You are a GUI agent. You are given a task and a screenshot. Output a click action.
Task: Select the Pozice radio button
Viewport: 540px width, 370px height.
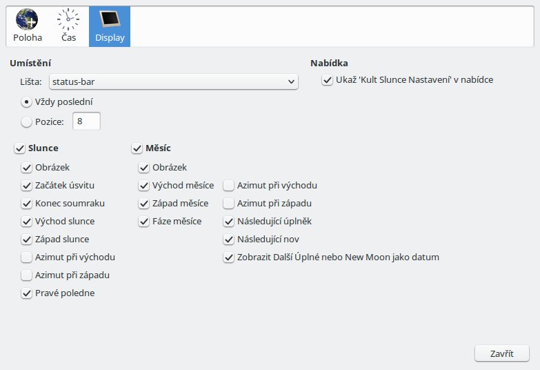26,121
